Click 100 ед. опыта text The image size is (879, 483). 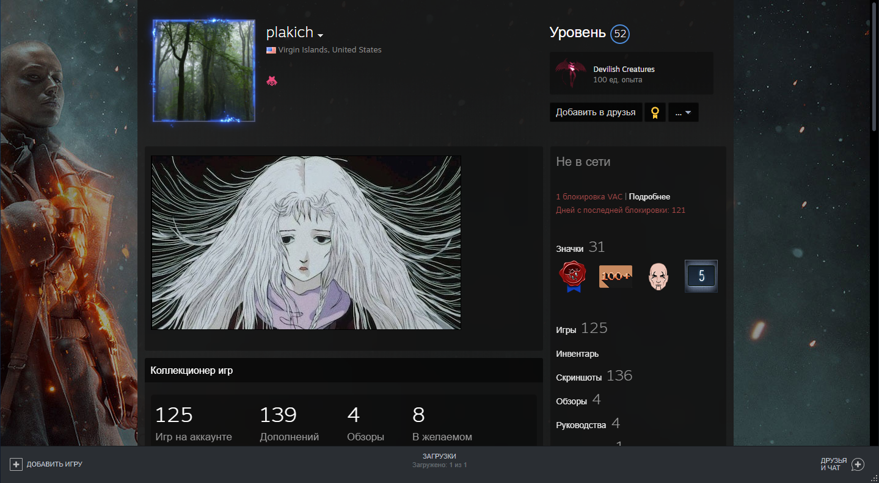(x=618, y=80)
